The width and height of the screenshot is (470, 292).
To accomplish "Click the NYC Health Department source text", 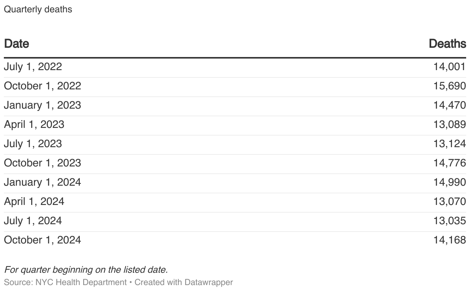I will pos(81,282).
